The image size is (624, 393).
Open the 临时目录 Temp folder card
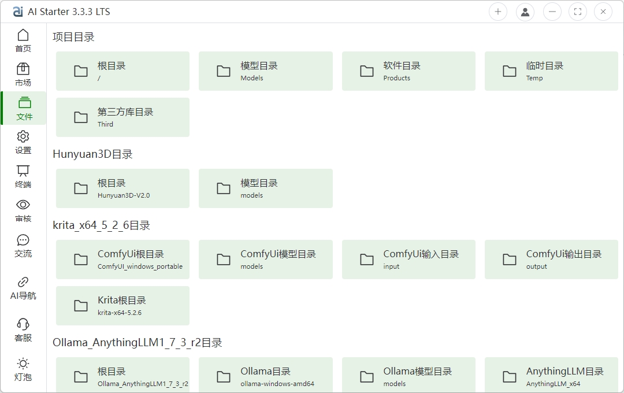pos(551,71)
